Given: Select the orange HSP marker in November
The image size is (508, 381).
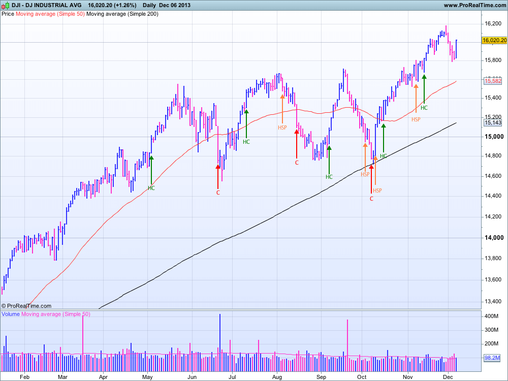Looking at the screenshot, I should tap(416, 119).
